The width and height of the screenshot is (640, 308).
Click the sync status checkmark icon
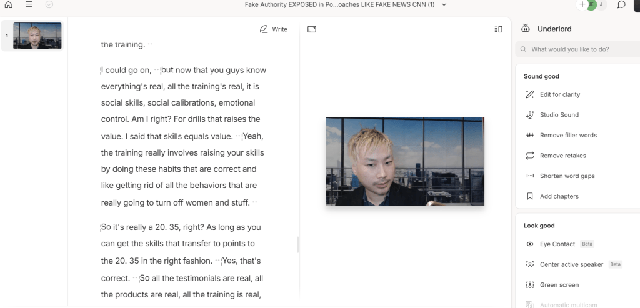point(49,5)
